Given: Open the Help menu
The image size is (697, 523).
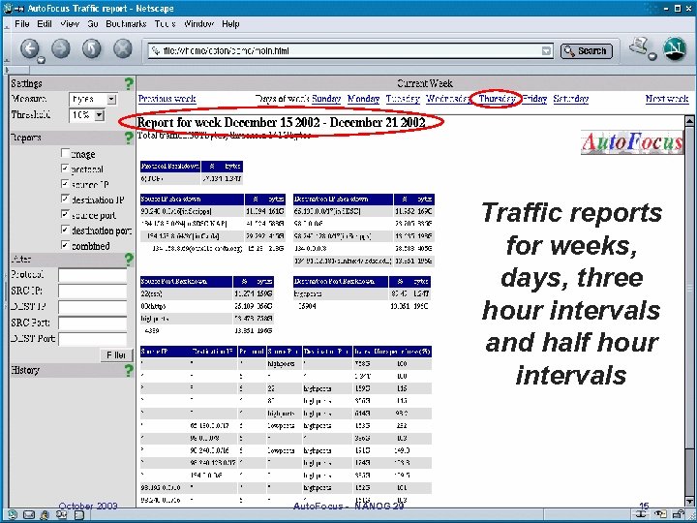Looking at the screenshot, I should click(x=230, y=24).
